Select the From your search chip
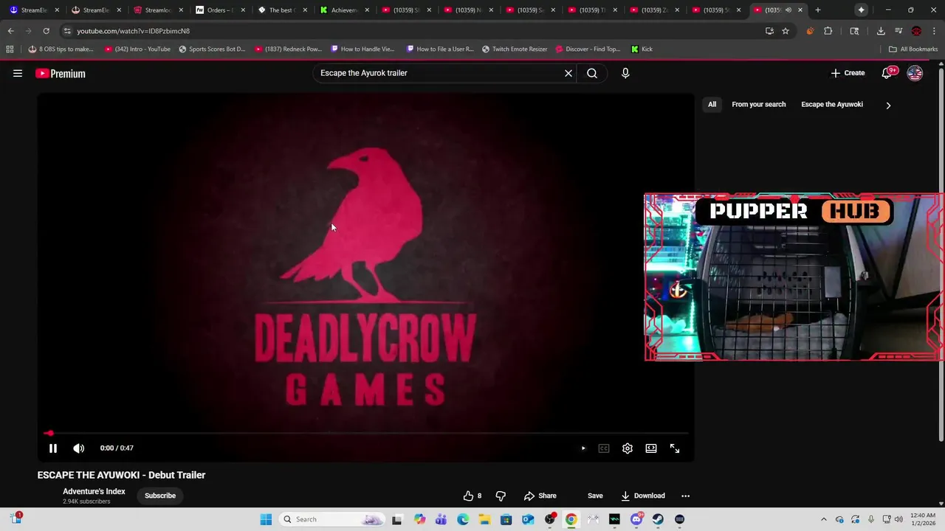The height and width of the screenshot is (531, 945). coord(758,104)
